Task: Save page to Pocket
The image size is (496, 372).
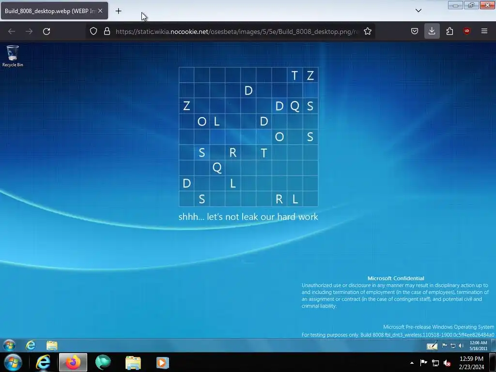Action: click(x=415, y=31)
